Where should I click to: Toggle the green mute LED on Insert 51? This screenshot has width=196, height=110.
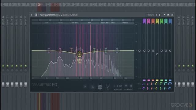pyautogui.click(x=179, y=66)
